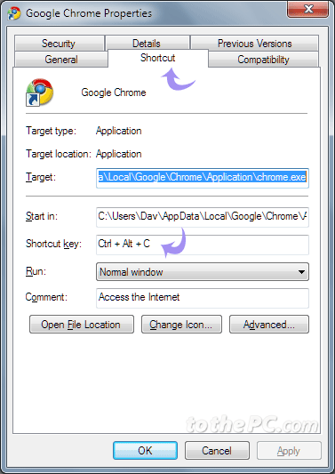Click the Target location Application value

point(119,154)
